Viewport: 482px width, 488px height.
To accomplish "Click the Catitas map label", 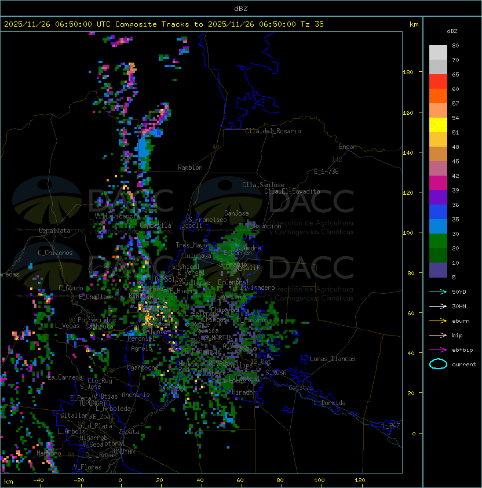I will coord(301,388).
